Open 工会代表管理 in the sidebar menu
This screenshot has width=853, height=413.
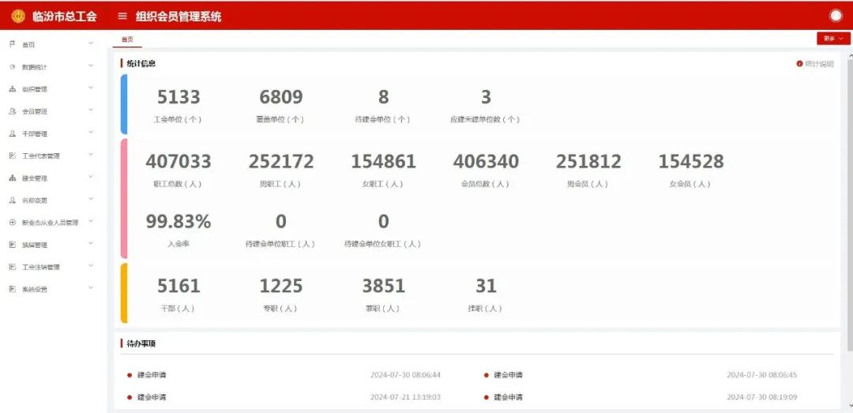[40, 156]
